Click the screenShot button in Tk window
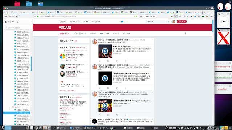Image resolution: width=232 pixels, height=130 pixels. [x=222, y=89]
